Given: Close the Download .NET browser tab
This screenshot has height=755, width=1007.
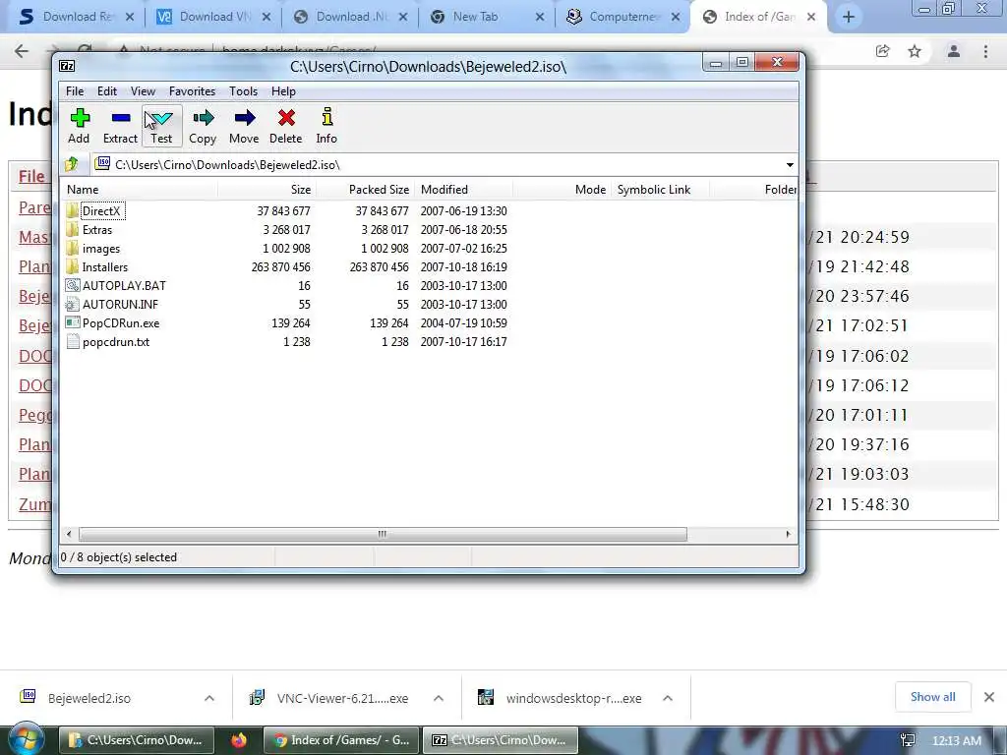Looking at the screenshot, I should point(402,18).
